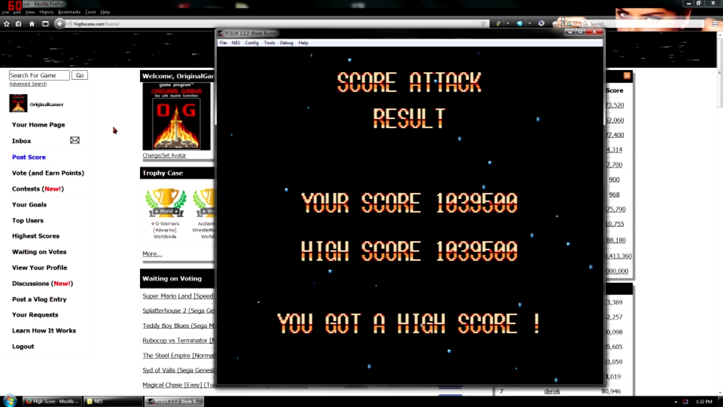Expand the trophy case More link

[152, 254]
